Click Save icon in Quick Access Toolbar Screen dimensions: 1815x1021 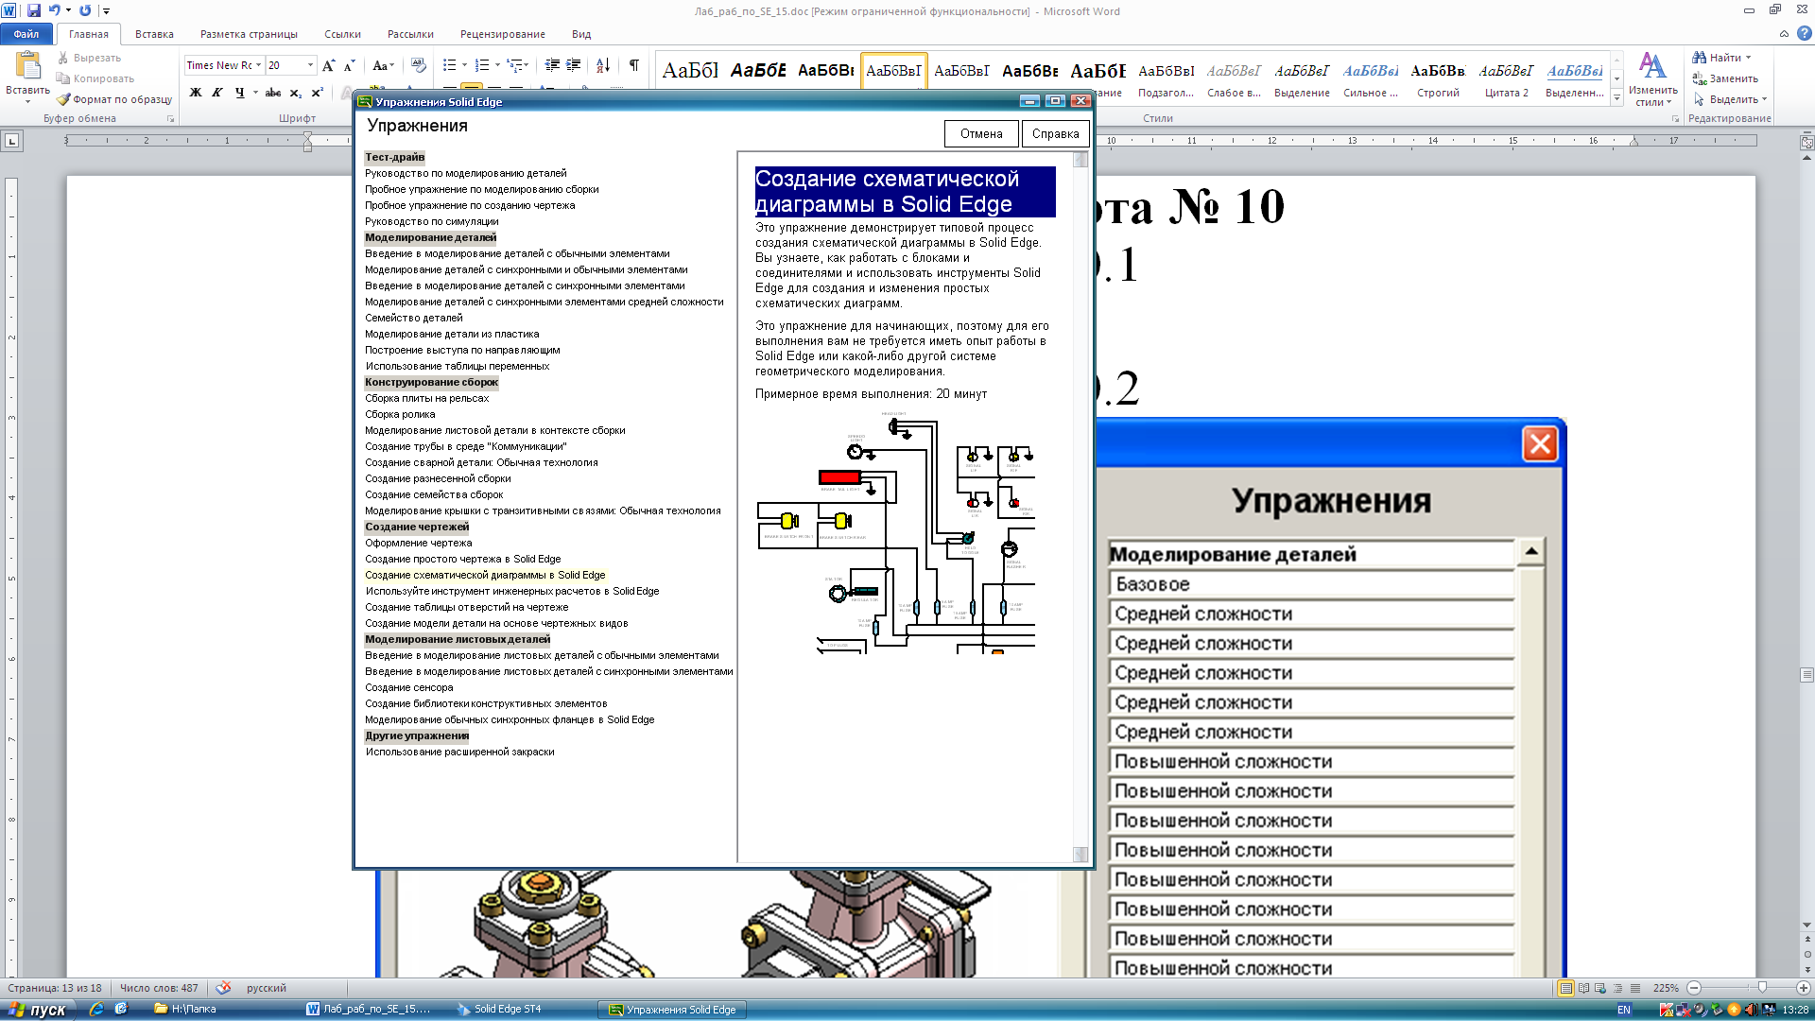34,10
